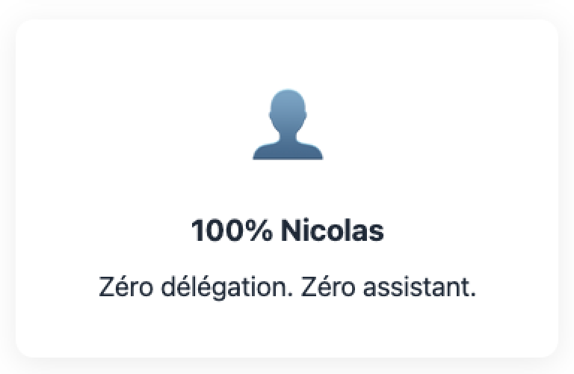
Task: Click the full "Zéro délégation. Zéro assistant." description line
Action: tap(287, 288)
